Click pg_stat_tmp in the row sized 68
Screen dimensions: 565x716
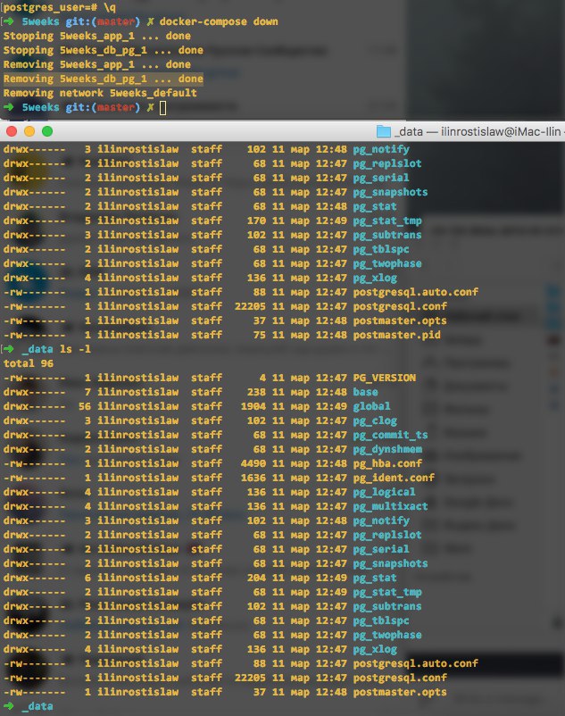(x=387, y=592)
